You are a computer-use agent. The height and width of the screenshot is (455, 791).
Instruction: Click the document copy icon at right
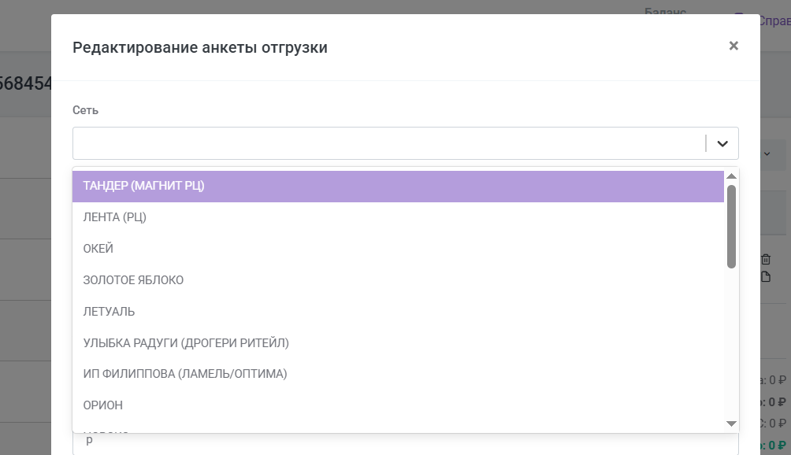click(x=766, y=276)
